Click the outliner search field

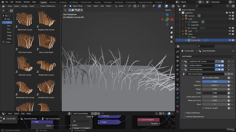point(204,6)
